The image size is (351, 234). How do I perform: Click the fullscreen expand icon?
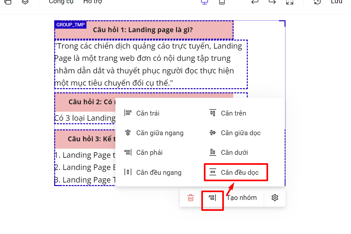tap(290, 2)
